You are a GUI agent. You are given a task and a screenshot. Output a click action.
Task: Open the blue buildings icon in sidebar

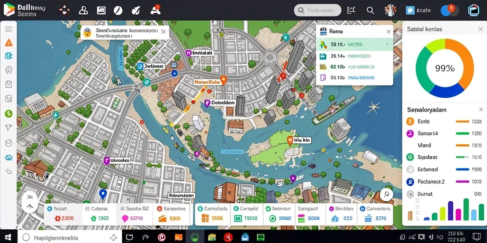tap(9, 56)
